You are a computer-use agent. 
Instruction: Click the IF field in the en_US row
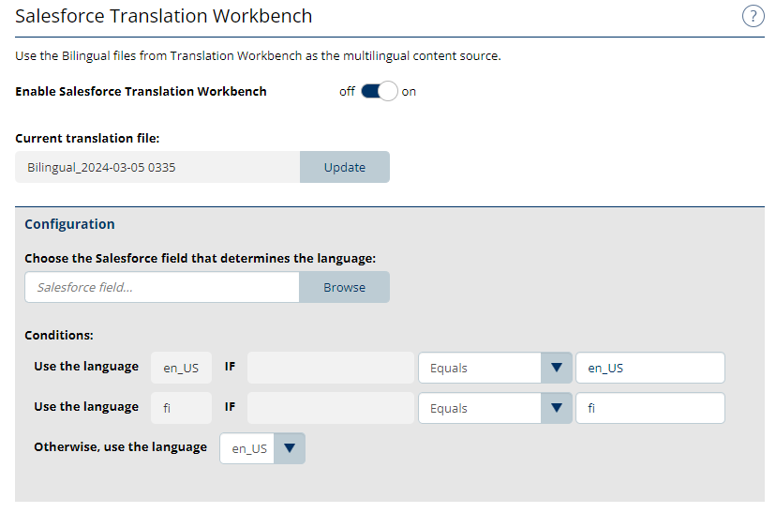click(x=331, y=368)
